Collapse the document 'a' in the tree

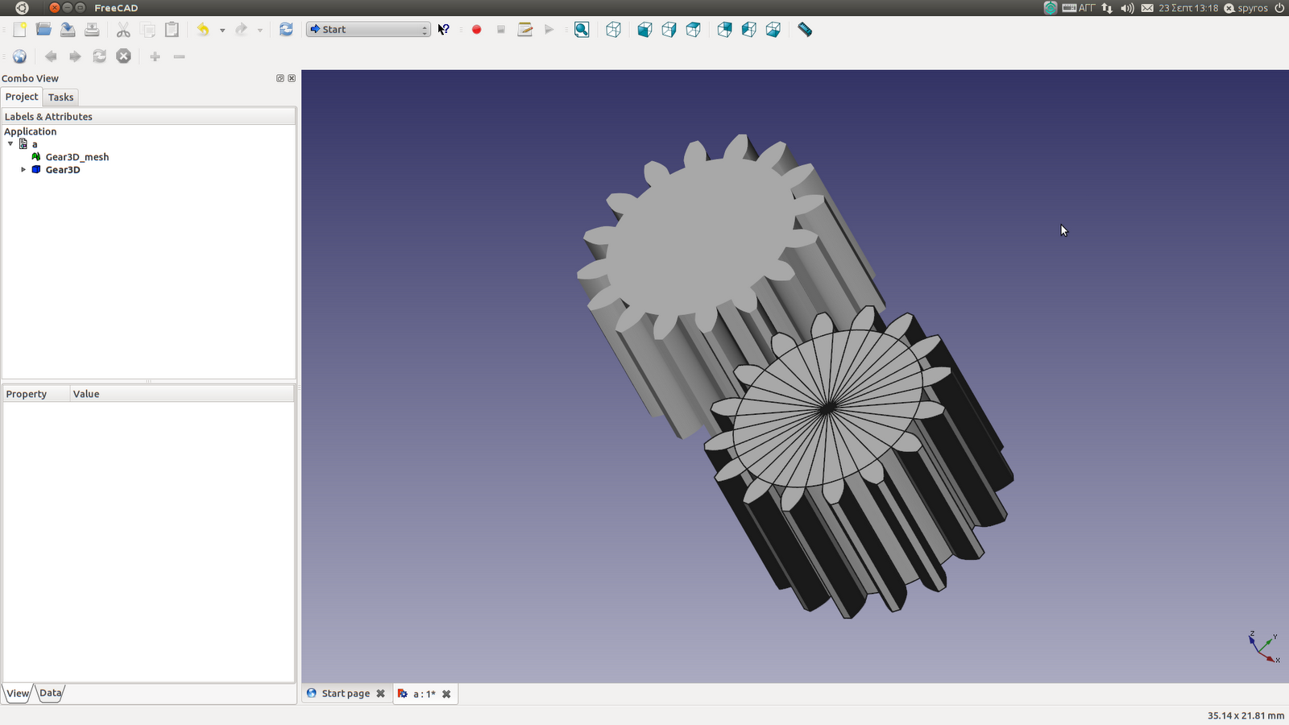[10, 143]
